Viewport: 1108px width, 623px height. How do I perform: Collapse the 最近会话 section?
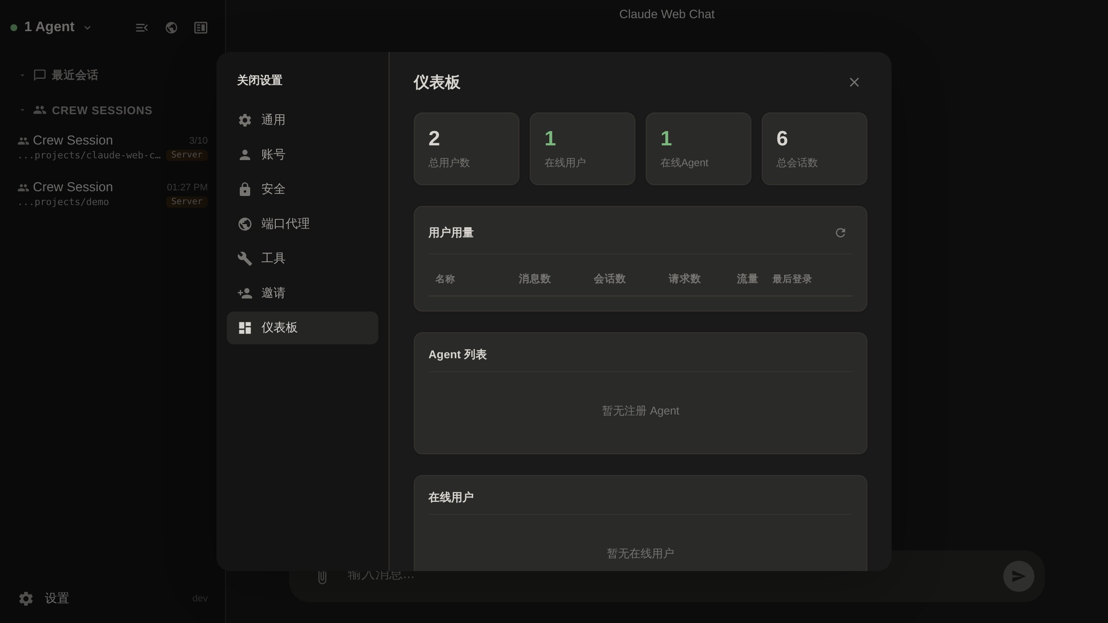coord(23,74)
